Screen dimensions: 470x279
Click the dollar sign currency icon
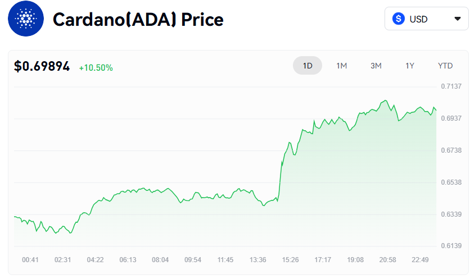tap(399, 19)
